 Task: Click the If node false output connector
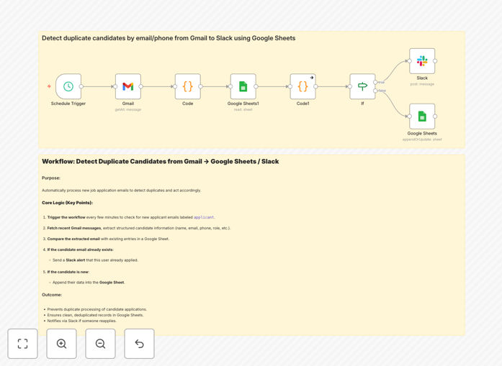(x=375, y=91)
